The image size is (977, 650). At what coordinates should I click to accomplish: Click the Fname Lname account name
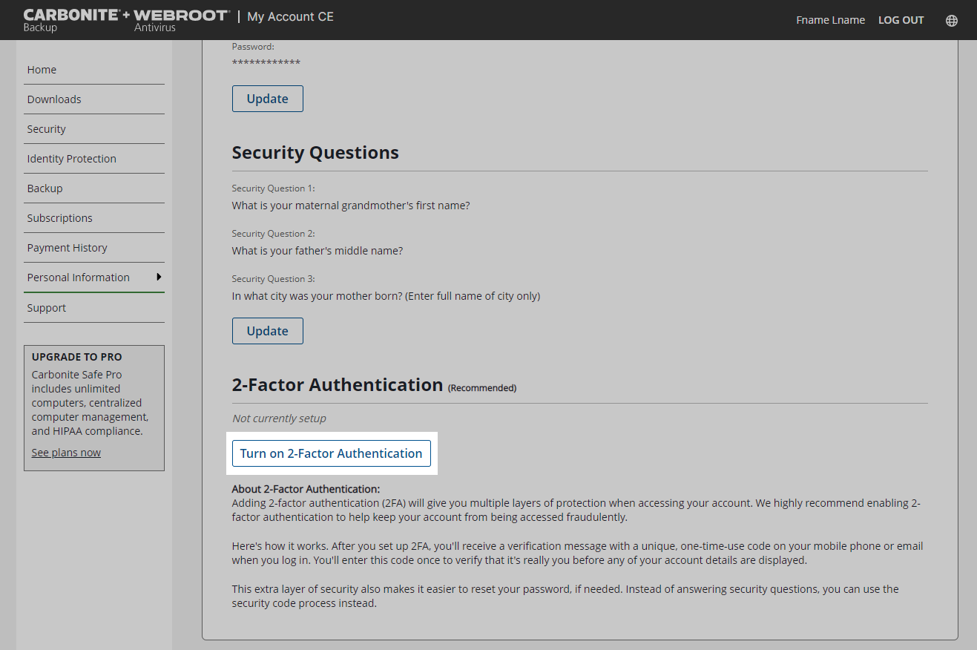pyautogui.click(x=830, y=20)
